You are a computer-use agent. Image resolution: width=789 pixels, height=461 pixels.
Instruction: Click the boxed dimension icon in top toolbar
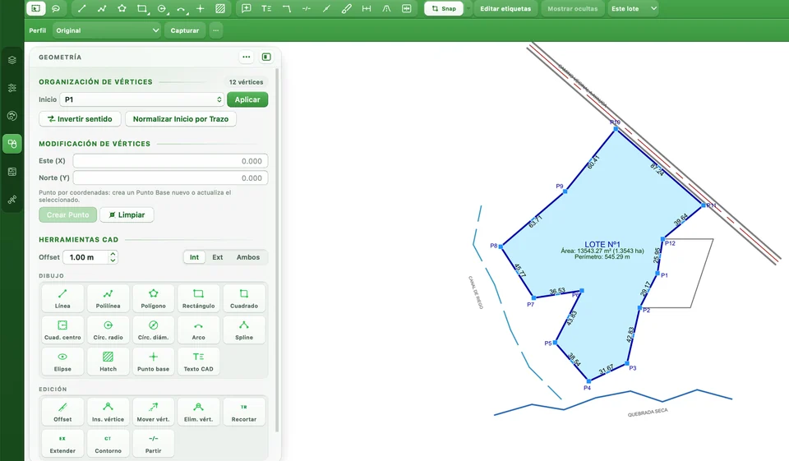tap(407, 8)
